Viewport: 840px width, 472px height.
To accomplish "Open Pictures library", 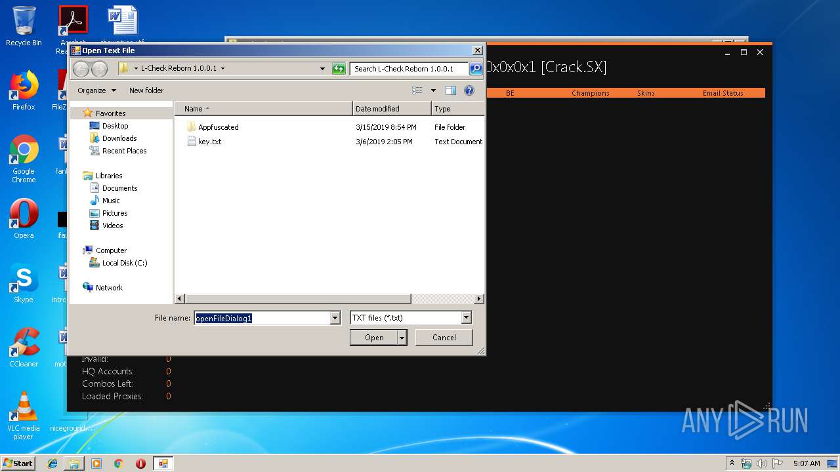I will [x=115, y=213].
